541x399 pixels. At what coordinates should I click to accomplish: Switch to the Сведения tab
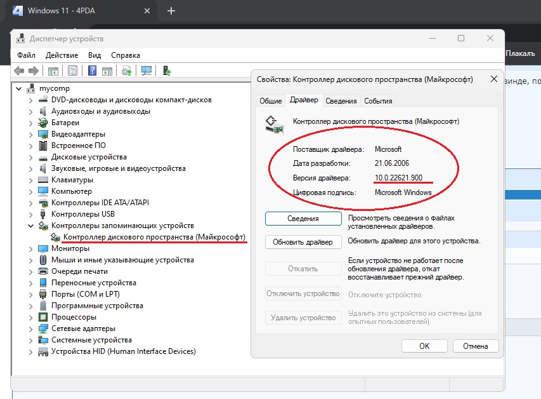point(341,100)
